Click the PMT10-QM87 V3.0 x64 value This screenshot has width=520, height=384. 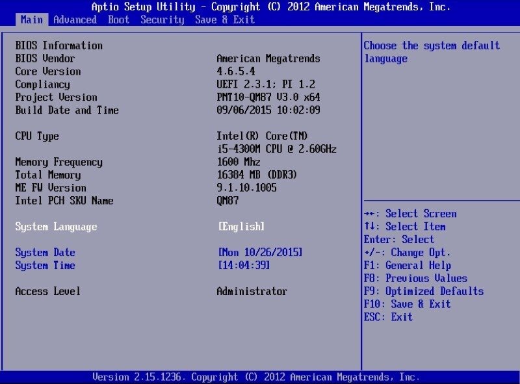pyautogui.click(x=268, y=97)
